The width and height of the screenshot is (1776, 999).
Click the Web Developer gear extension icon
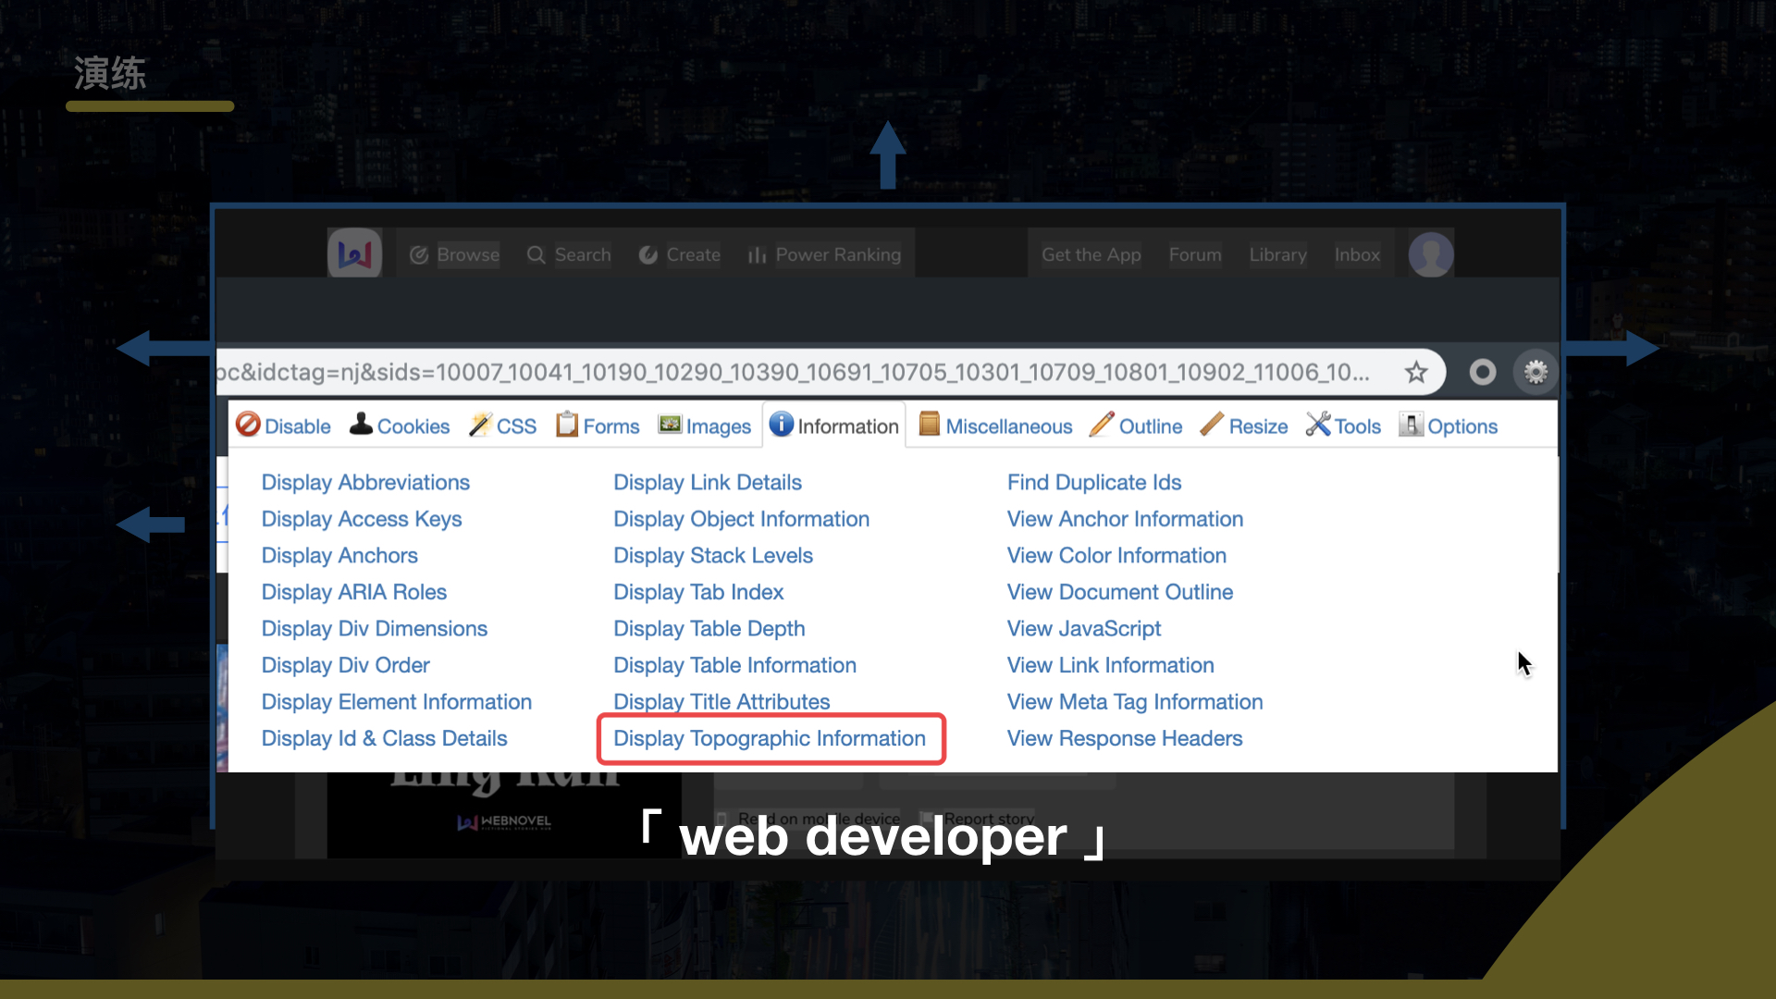pyautogui.click(x=1535, y=372)
